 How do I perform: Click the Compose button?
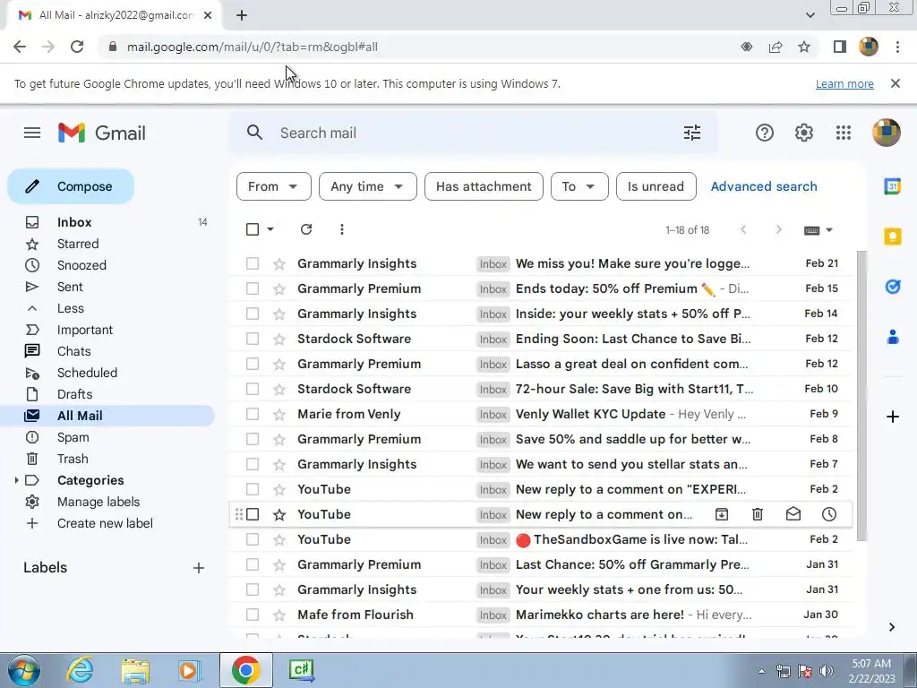(71, 186)
